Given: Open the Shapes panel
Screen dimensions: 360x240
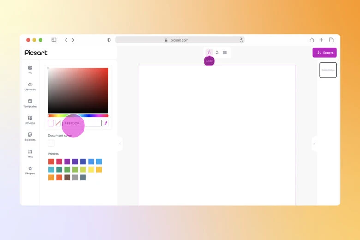Looking at the screenshot, I should [x=30, y=170].
